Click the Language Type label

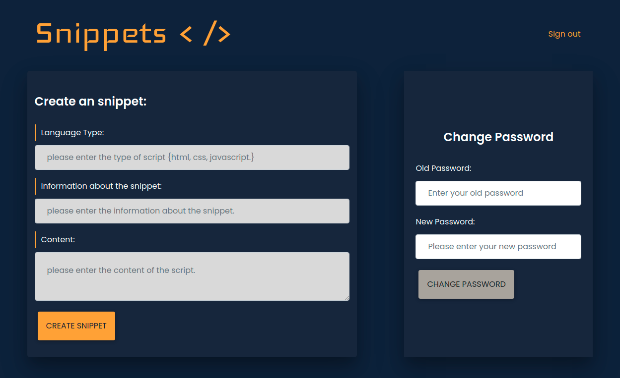point(72,133)
